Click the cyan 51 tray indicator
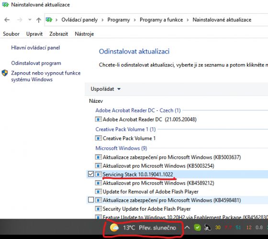This screenshot has height=239, width=268. 238,228
